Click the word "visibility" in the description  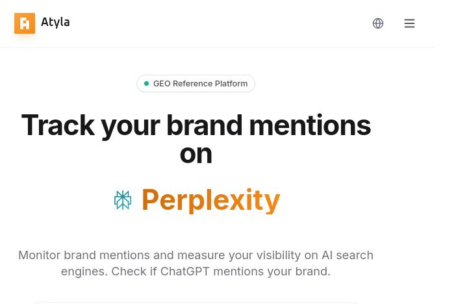coord(278,255)
